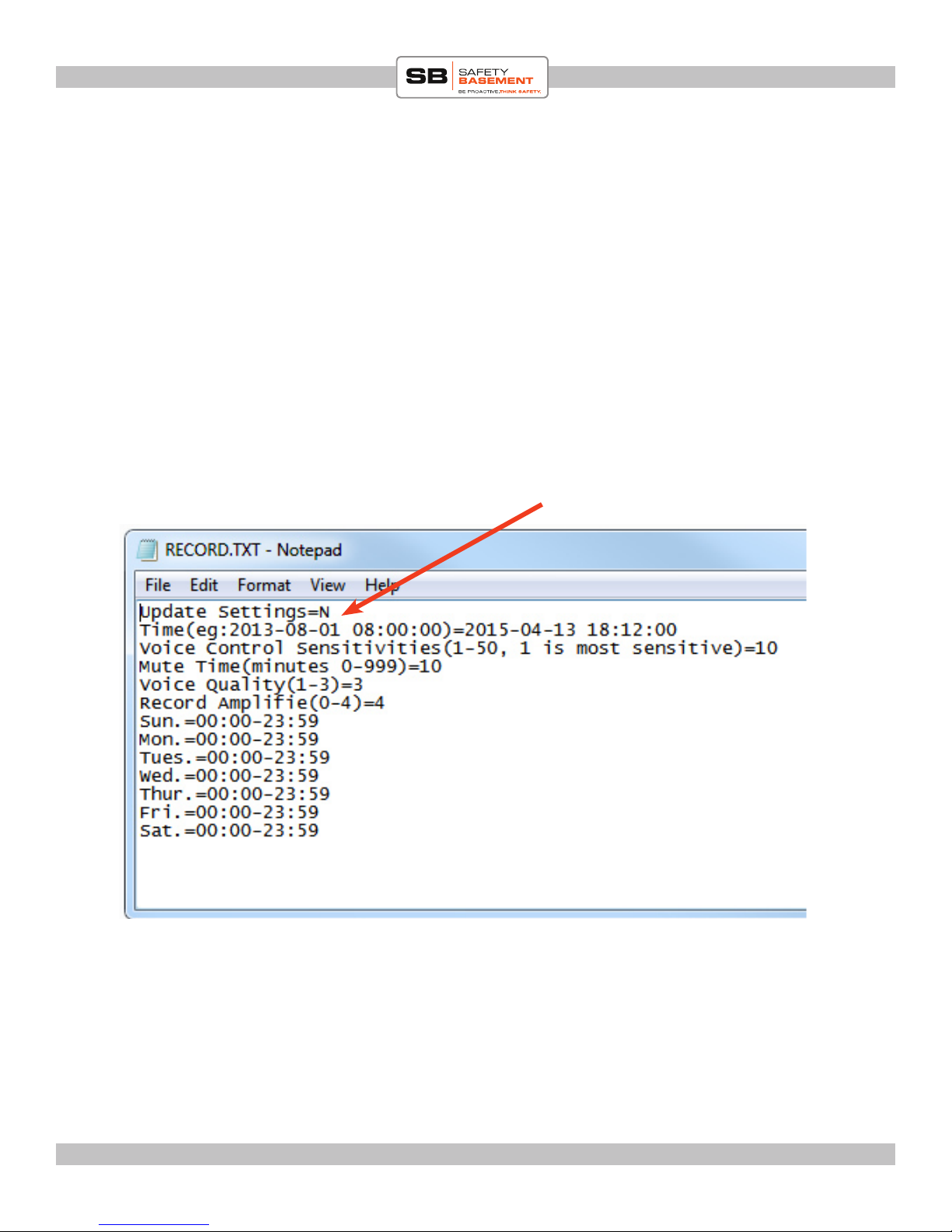
Task: Open the Edit menu in Notepad
Action: pyautogui.click(x=204, y=585)
